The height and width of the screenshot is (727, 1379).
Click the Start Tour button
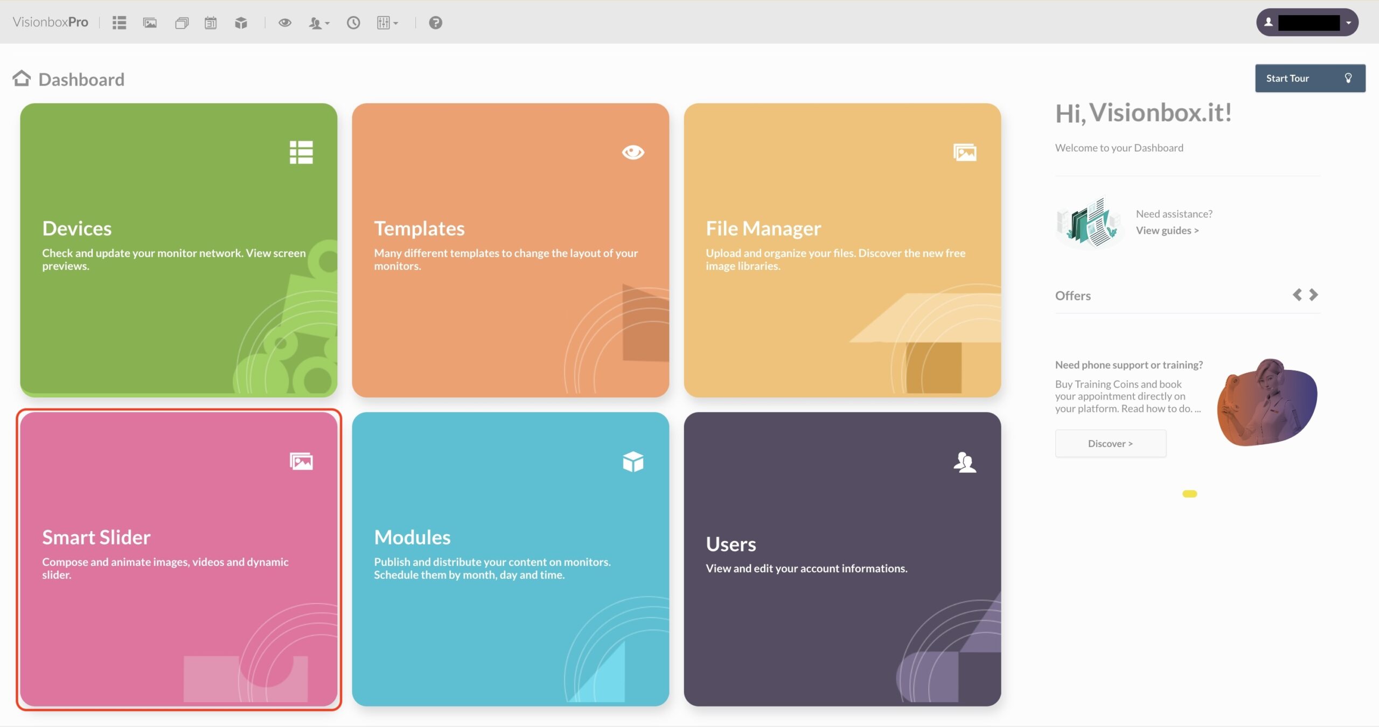click(x=1310, y=78)
